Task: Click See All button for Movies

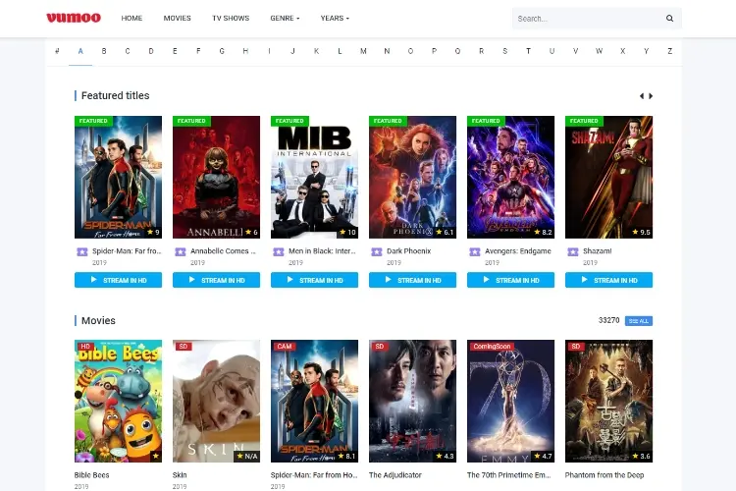Action: click(639, 321)
